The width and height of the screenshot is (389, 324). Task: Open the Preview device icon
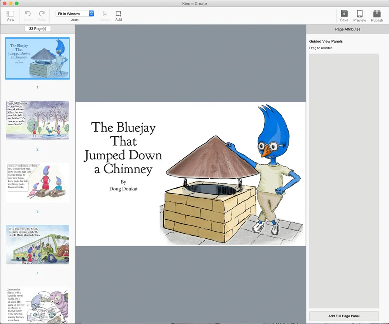(359, 13)
